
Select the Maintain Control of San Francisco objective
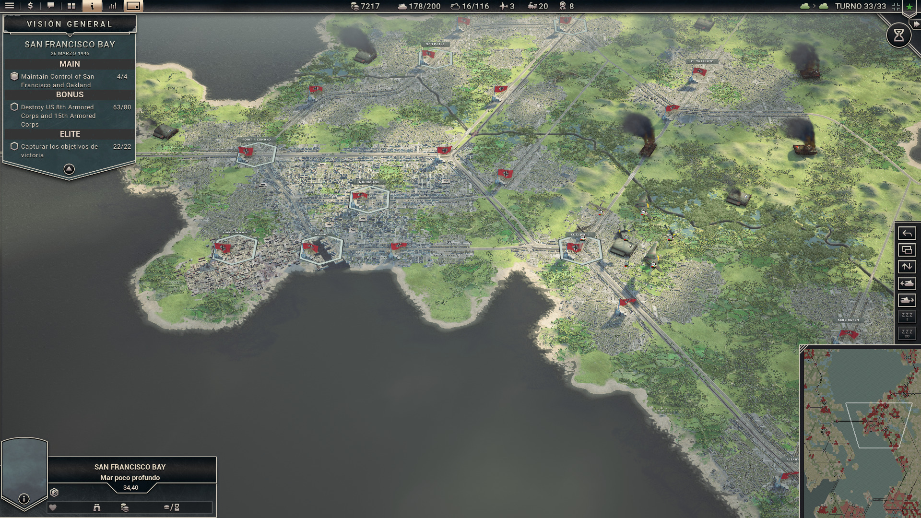pyautogui.click(x=70, y=81)
